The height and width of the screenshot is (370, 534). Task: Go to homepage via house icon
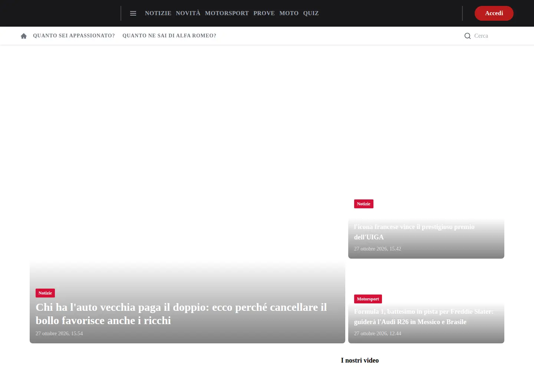[x=24, y=36]
